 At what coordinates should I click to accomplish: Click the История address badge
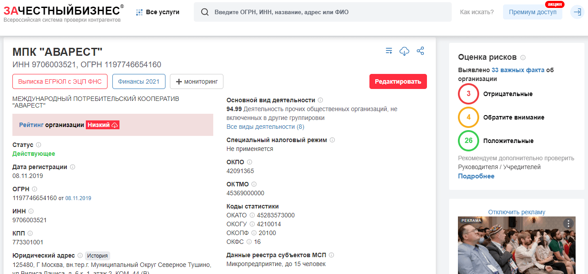click(x=97, y=255)
